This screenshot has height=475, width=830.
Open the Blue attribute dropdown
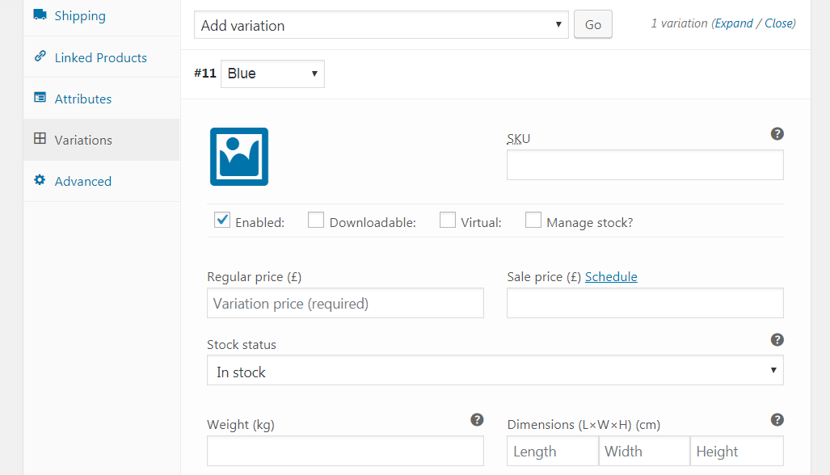[x=272, y=73]
